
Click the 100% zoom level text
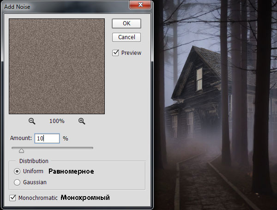tap(57, 121)
